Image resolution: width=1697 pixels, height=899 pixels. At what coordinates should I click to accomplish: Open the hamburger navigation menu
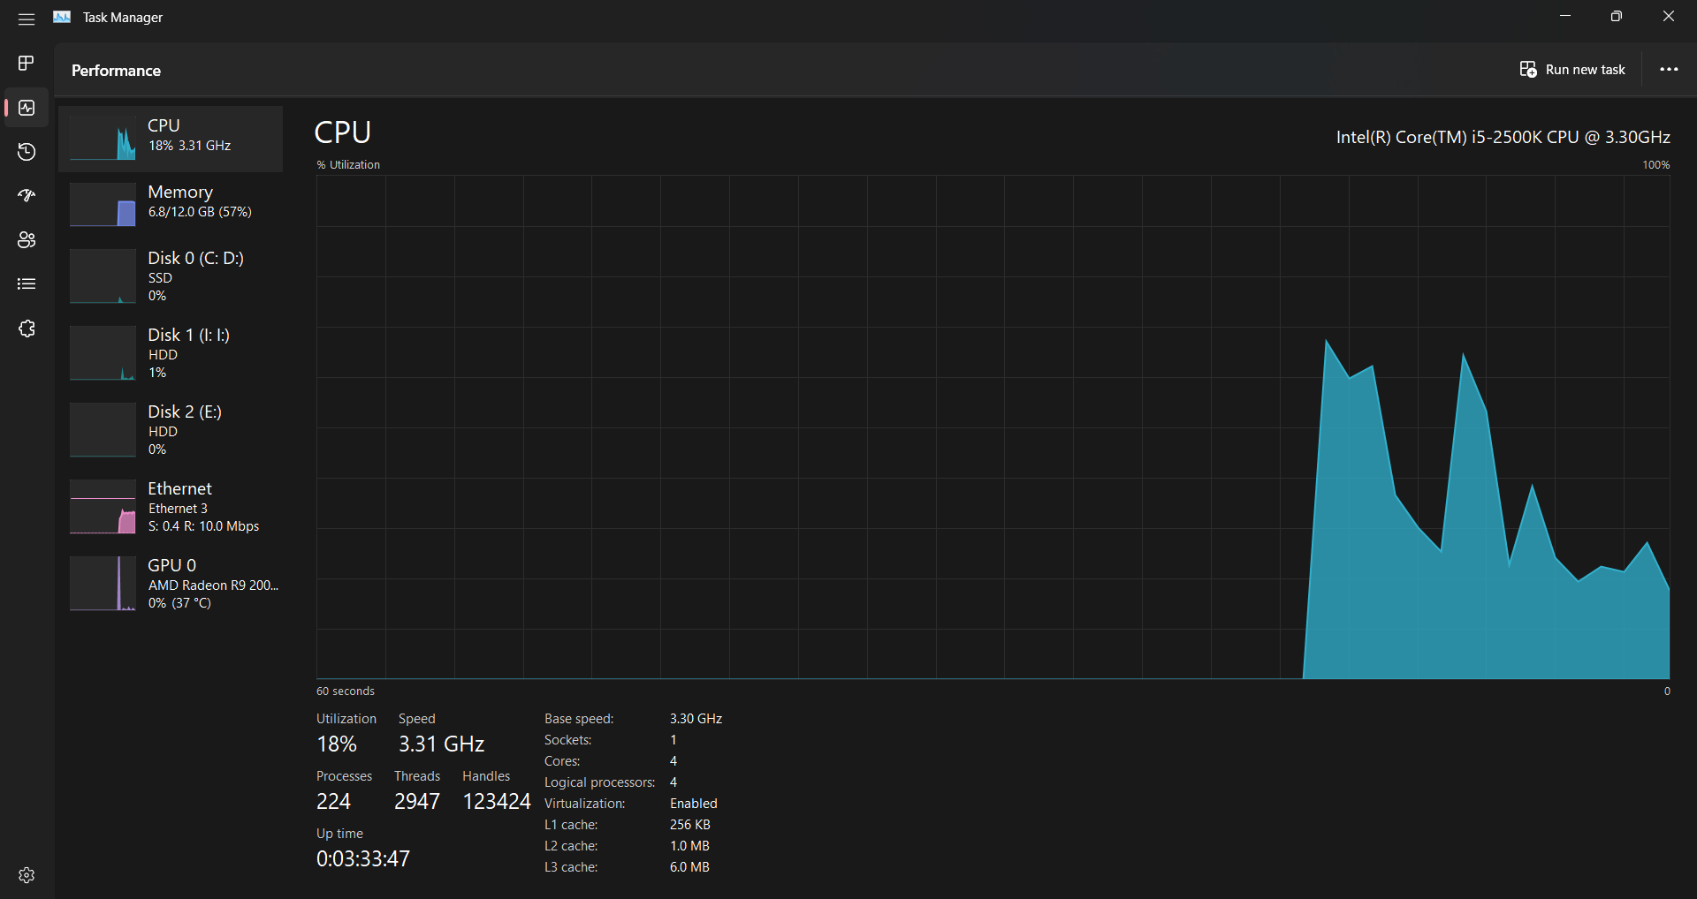point(27,19)
